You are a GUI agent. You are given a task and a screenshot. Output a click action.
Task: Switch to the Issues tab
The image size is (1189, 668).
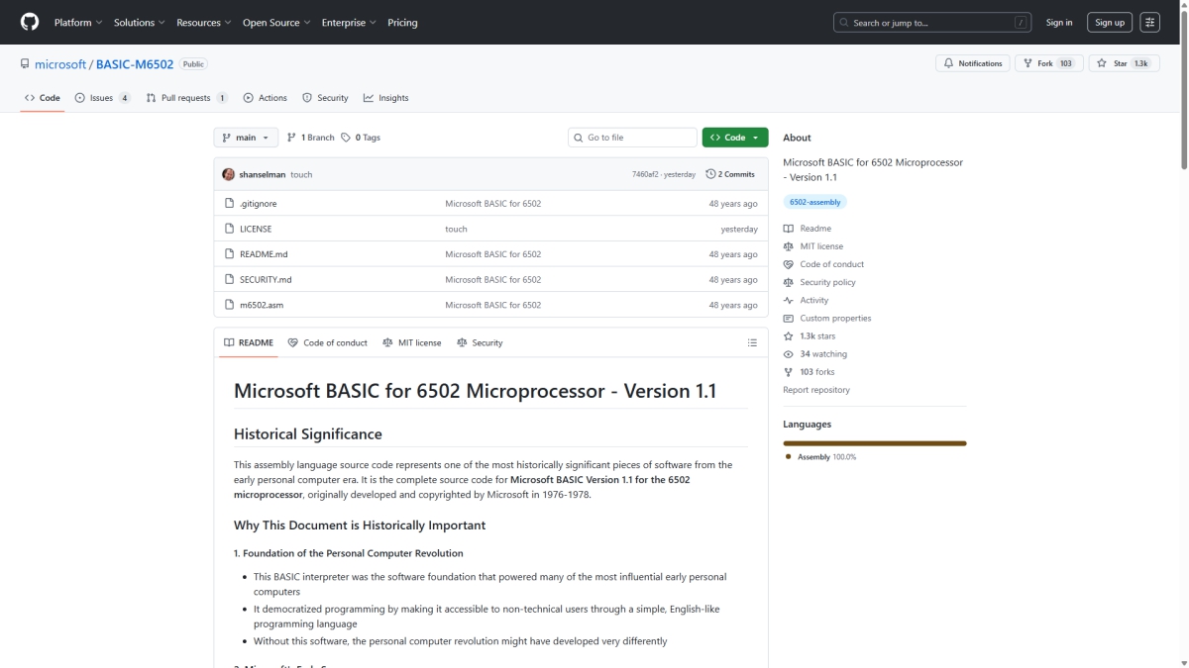click(103, 98)
